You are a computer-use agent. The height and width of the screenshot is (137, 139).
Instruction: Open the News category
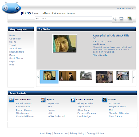tap(12, 35)
